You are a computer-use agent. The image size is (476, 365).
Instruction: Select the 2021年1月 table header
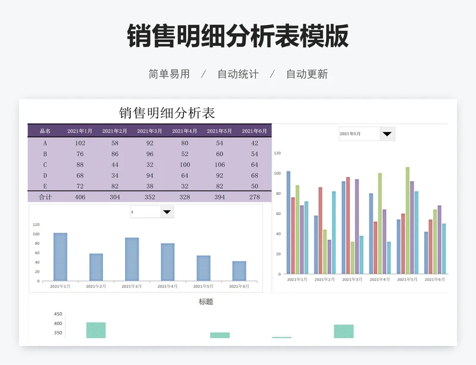click(x=80, y=131)
